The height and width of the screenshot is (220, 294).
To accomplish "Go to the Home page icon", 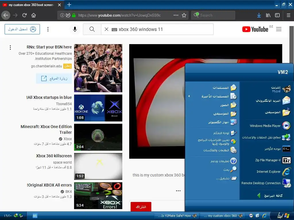I will 34,15.
